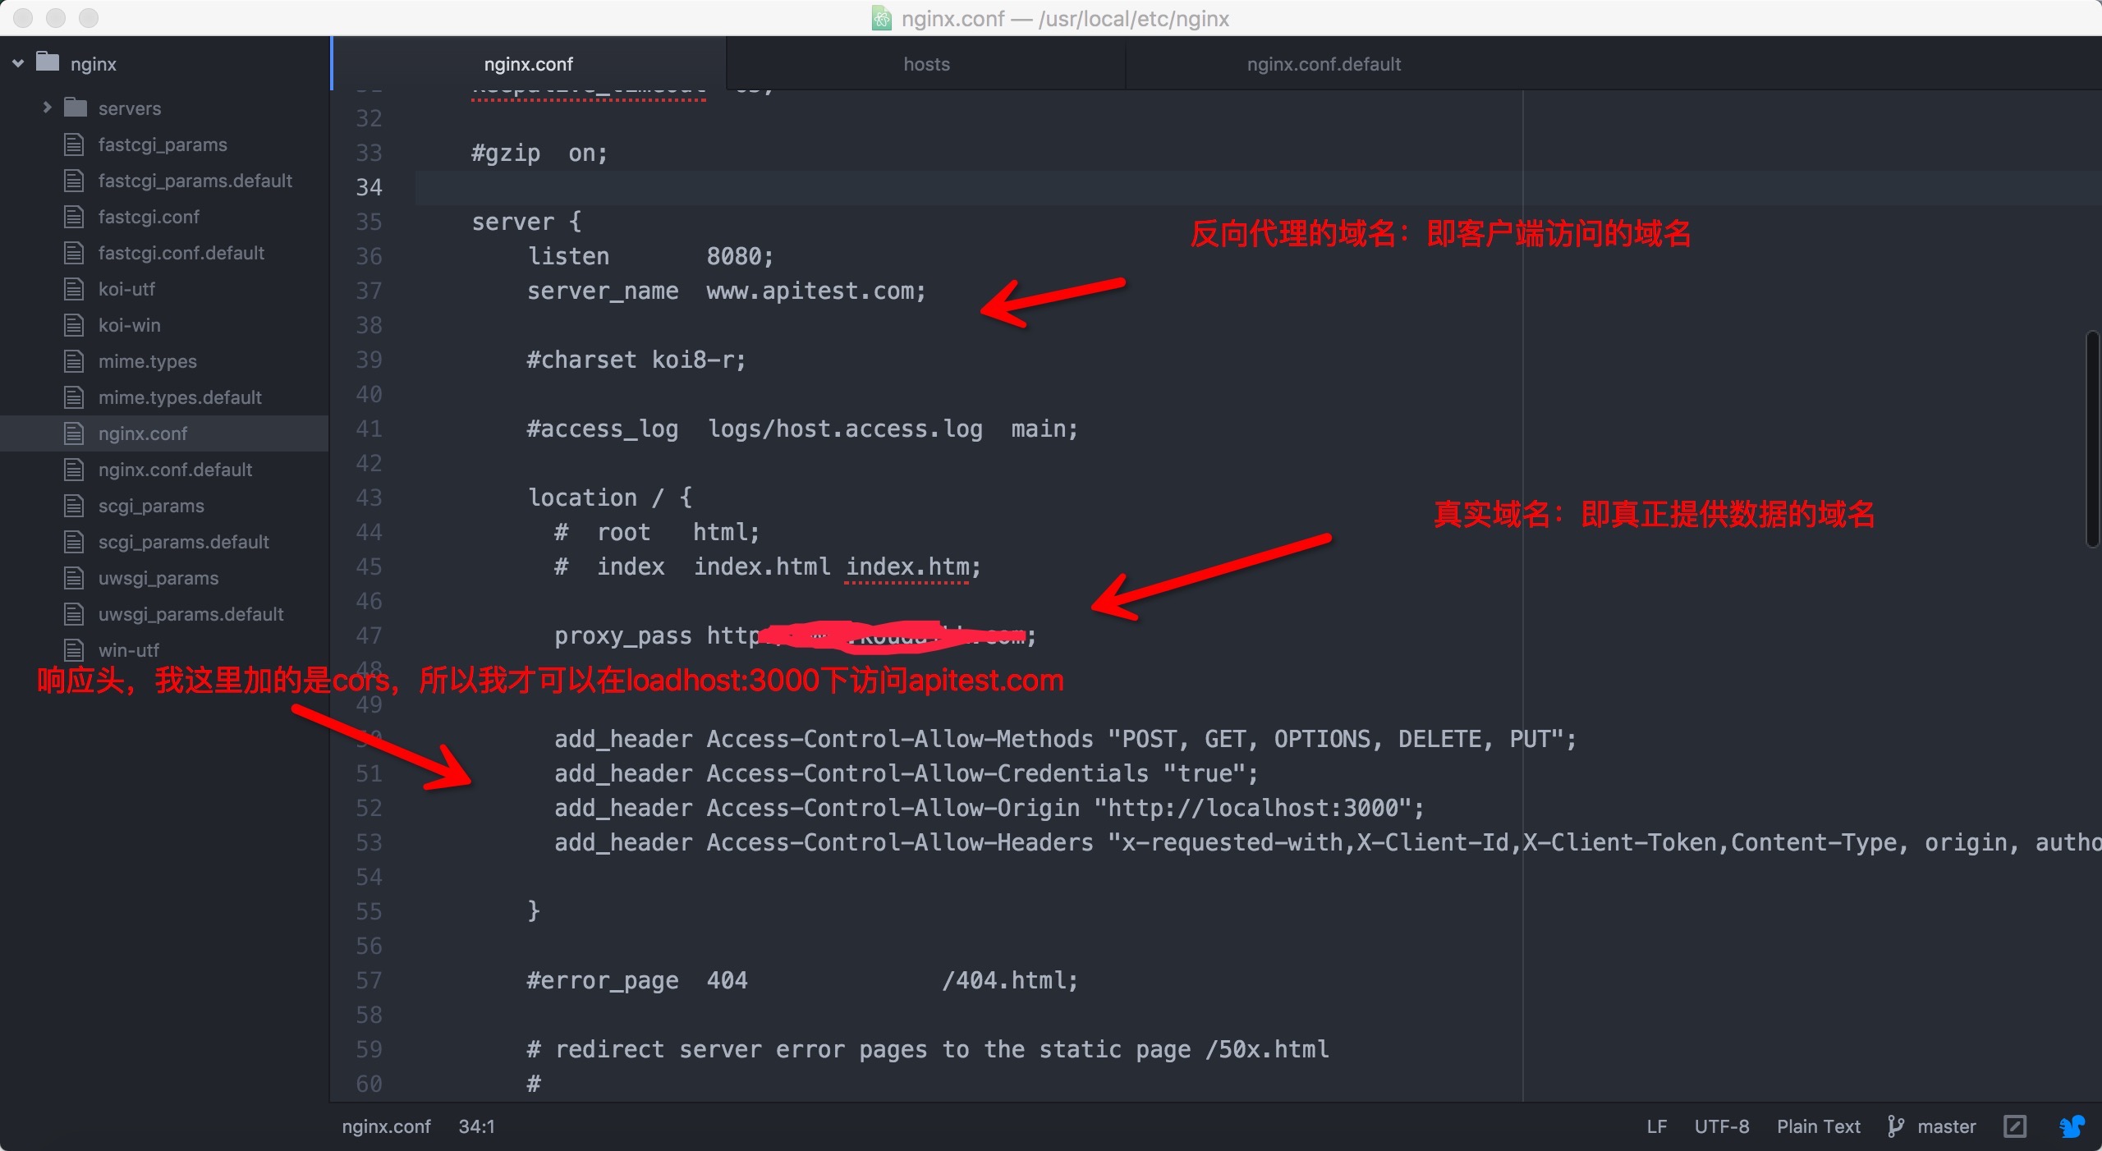Collapse the nginx root folder chevron
The image size is (2102, 1151).
click(x=18, y=63)
